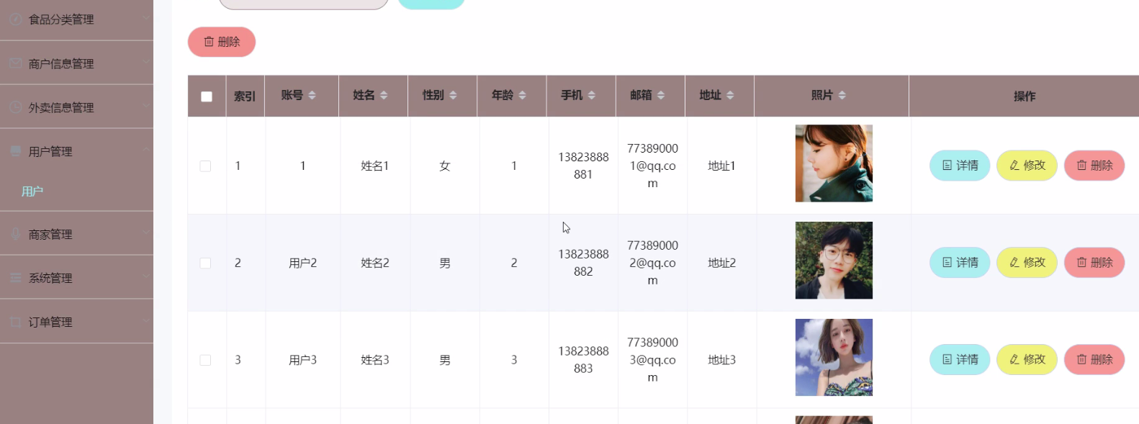Viewport: 1139px width, 424px height.
Task: Toggle the select-all header checkbox
Action: (207, 96)
